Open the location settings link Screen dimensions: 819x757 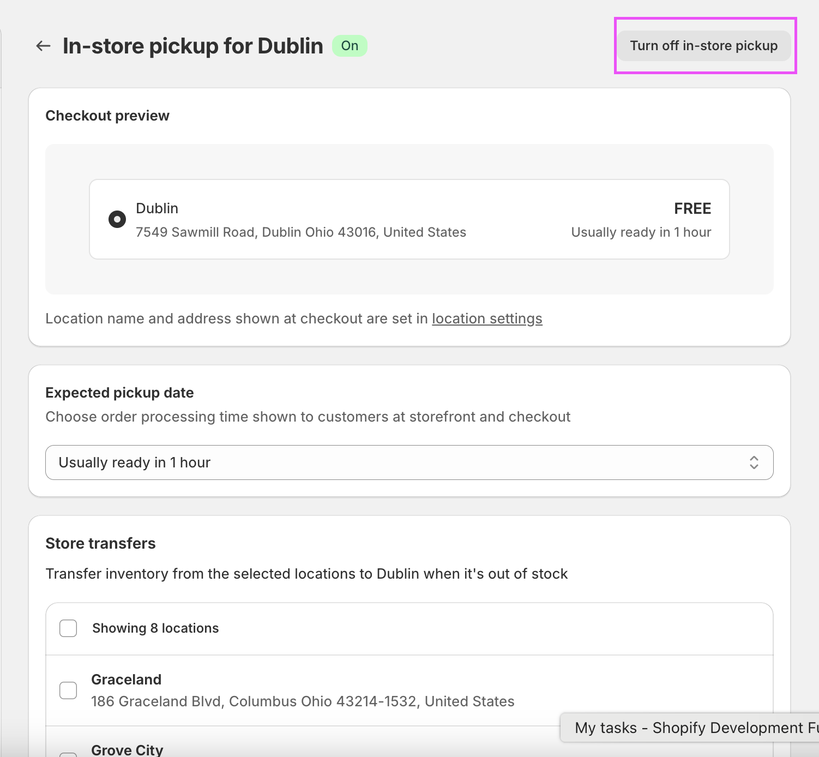tap(487, 319)
